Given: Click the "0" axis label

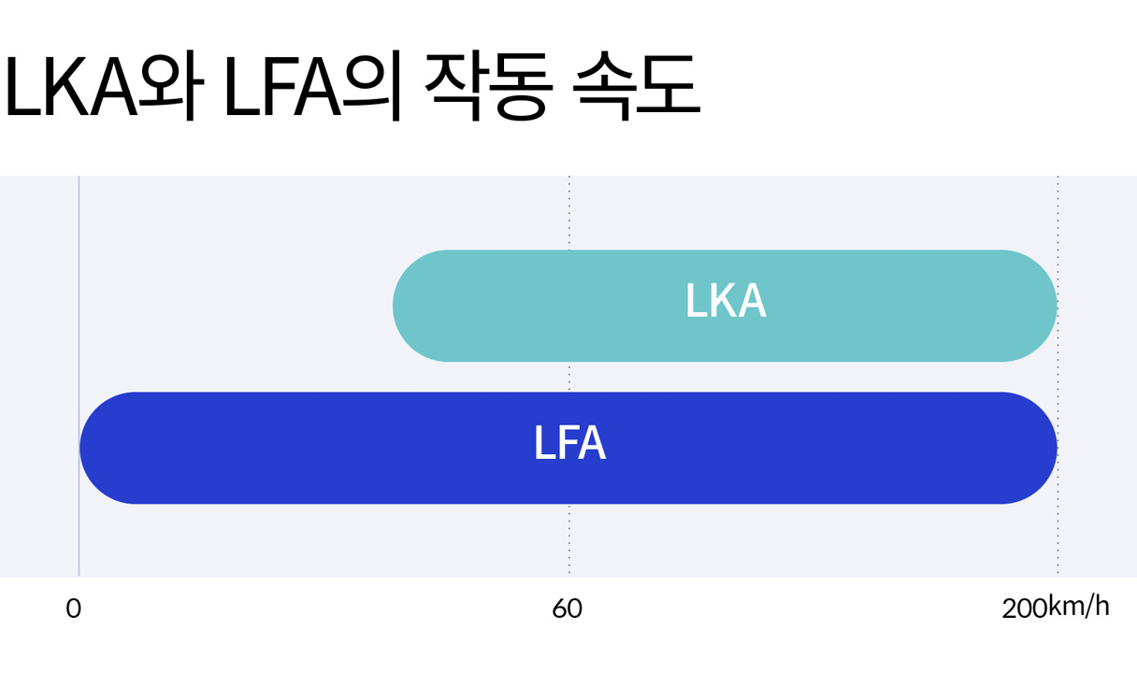Looking at the screenshot, I should click(x=73, y=609).
